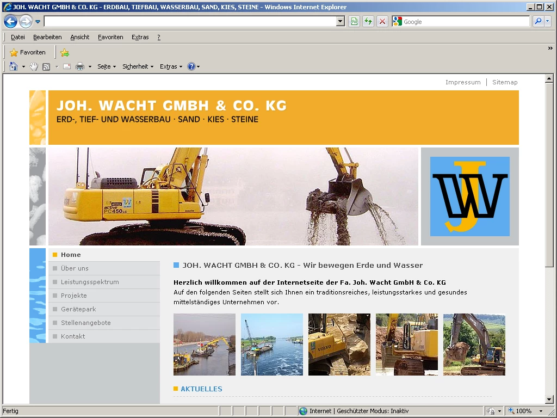Click the Print icon in command bar
The width and height of the screenshot is (557, 418).
[80, 66]
